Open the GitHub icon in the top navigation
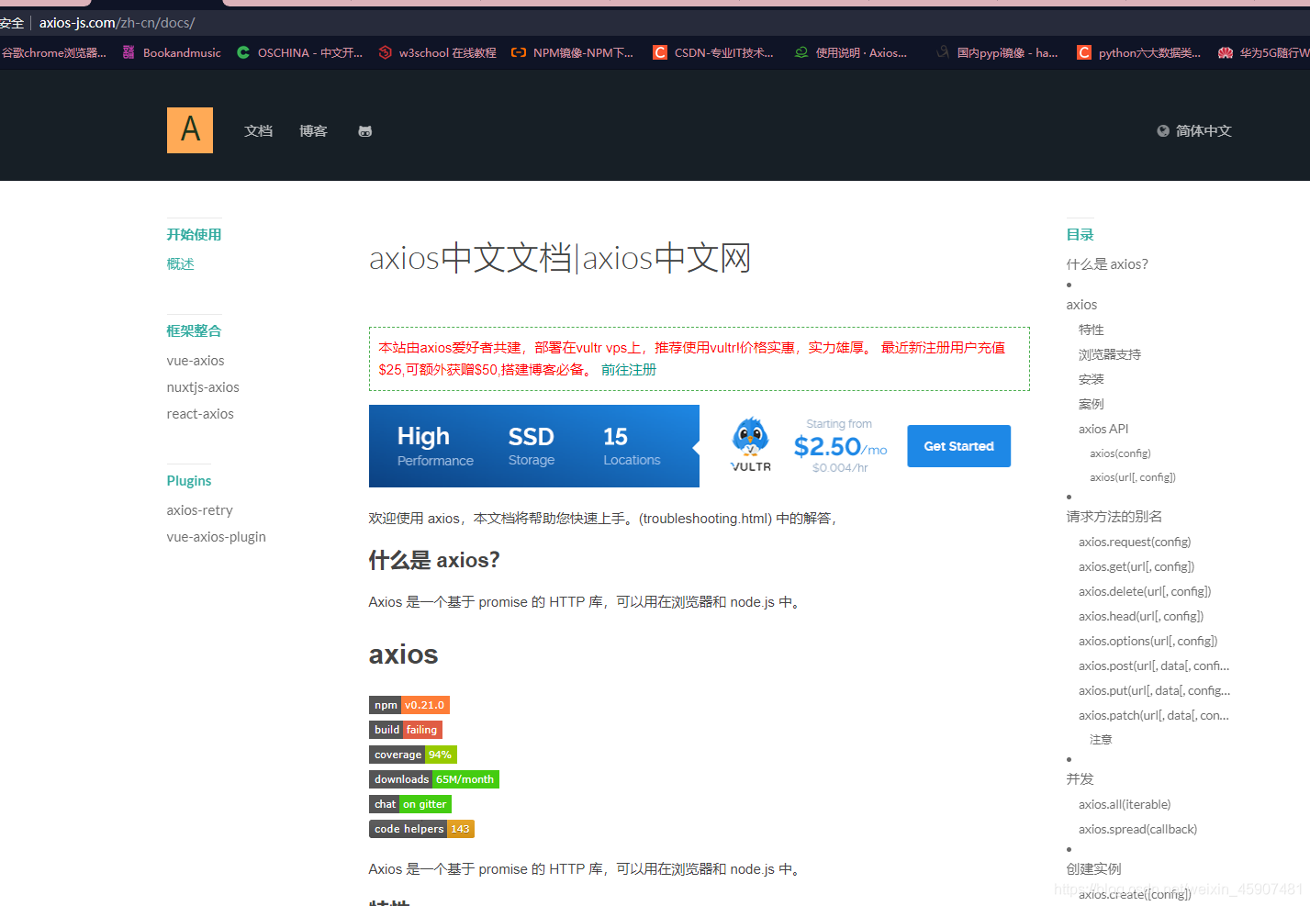 364,130
